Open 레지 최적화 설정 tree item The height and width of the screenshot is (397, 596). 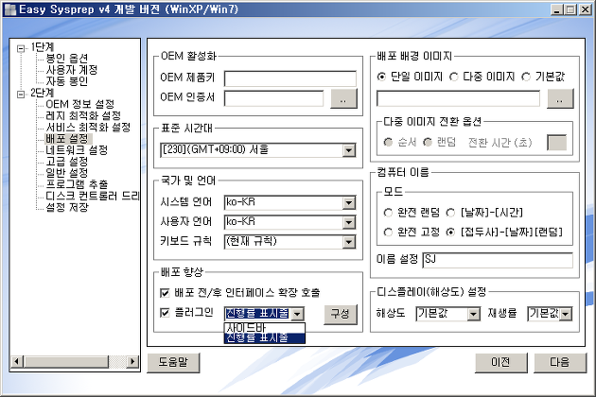point(83,115)
